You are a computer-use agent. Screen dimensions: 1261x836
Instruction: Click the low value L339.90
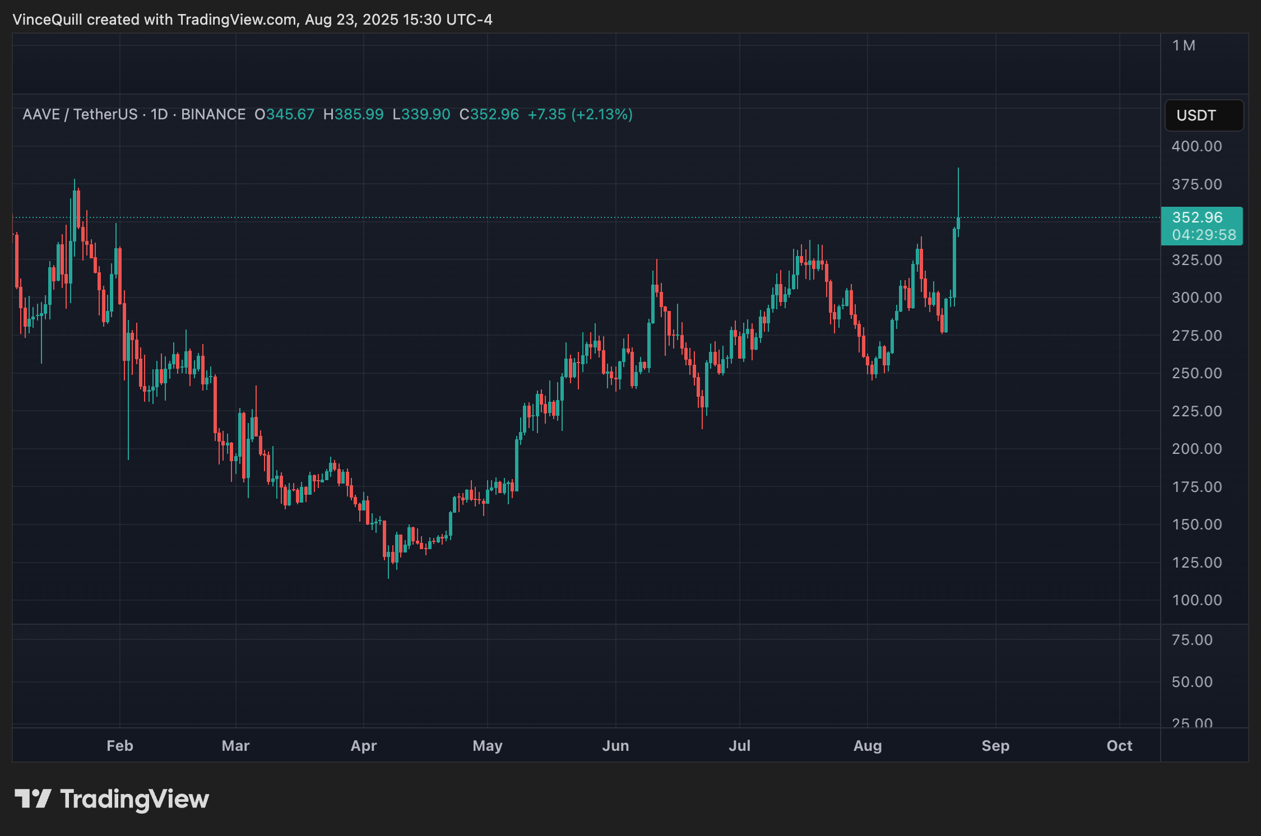tap(421, 114)
